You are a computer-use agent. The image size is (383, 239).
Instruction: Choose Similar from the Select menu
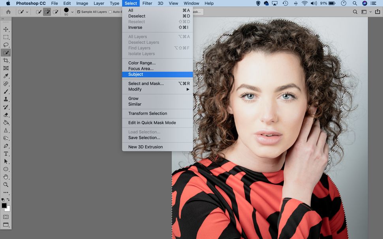pyautogui.click(x=158, y=105)
